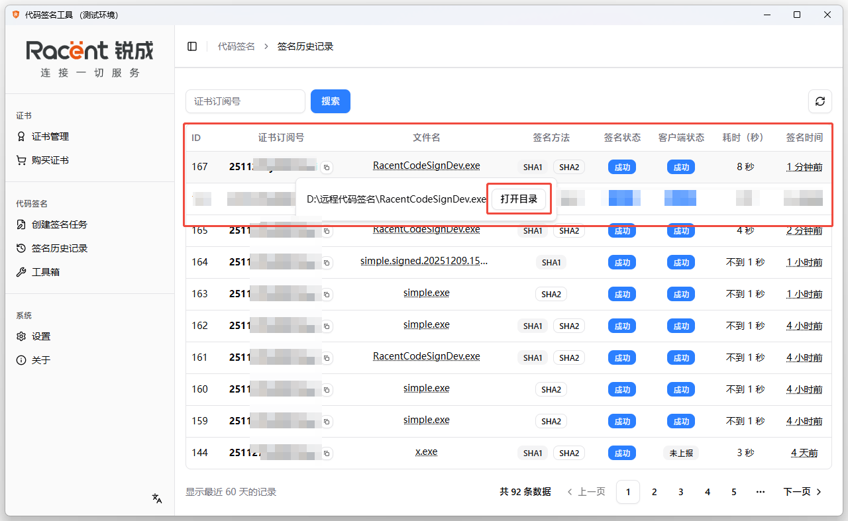Copy subscription number of record 167

(x=326, y=167)
